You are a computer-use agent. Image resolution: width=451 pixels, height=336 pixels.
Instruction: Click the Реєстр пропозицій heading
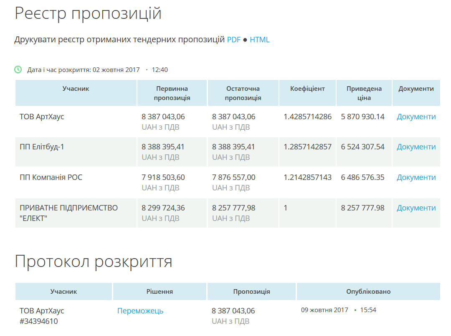click(x=88, y=13)
